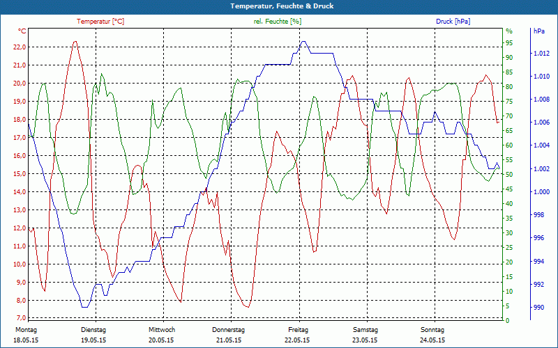Click the 'Freitag' day label

click(299, 330)
